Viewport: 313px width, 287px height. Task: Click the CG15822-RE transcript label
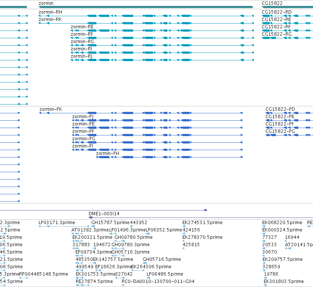point(277,20)
